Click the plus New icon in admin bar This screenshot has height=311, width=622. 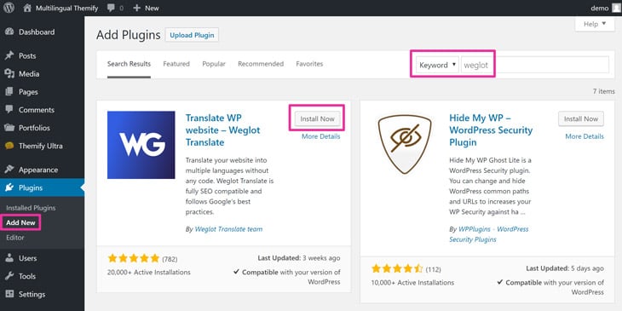(x=136, y=8)
